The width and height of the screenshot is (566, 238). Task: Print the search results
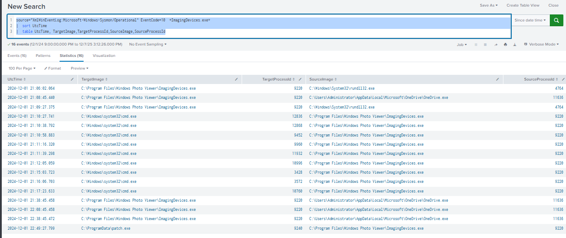point(506,45)
